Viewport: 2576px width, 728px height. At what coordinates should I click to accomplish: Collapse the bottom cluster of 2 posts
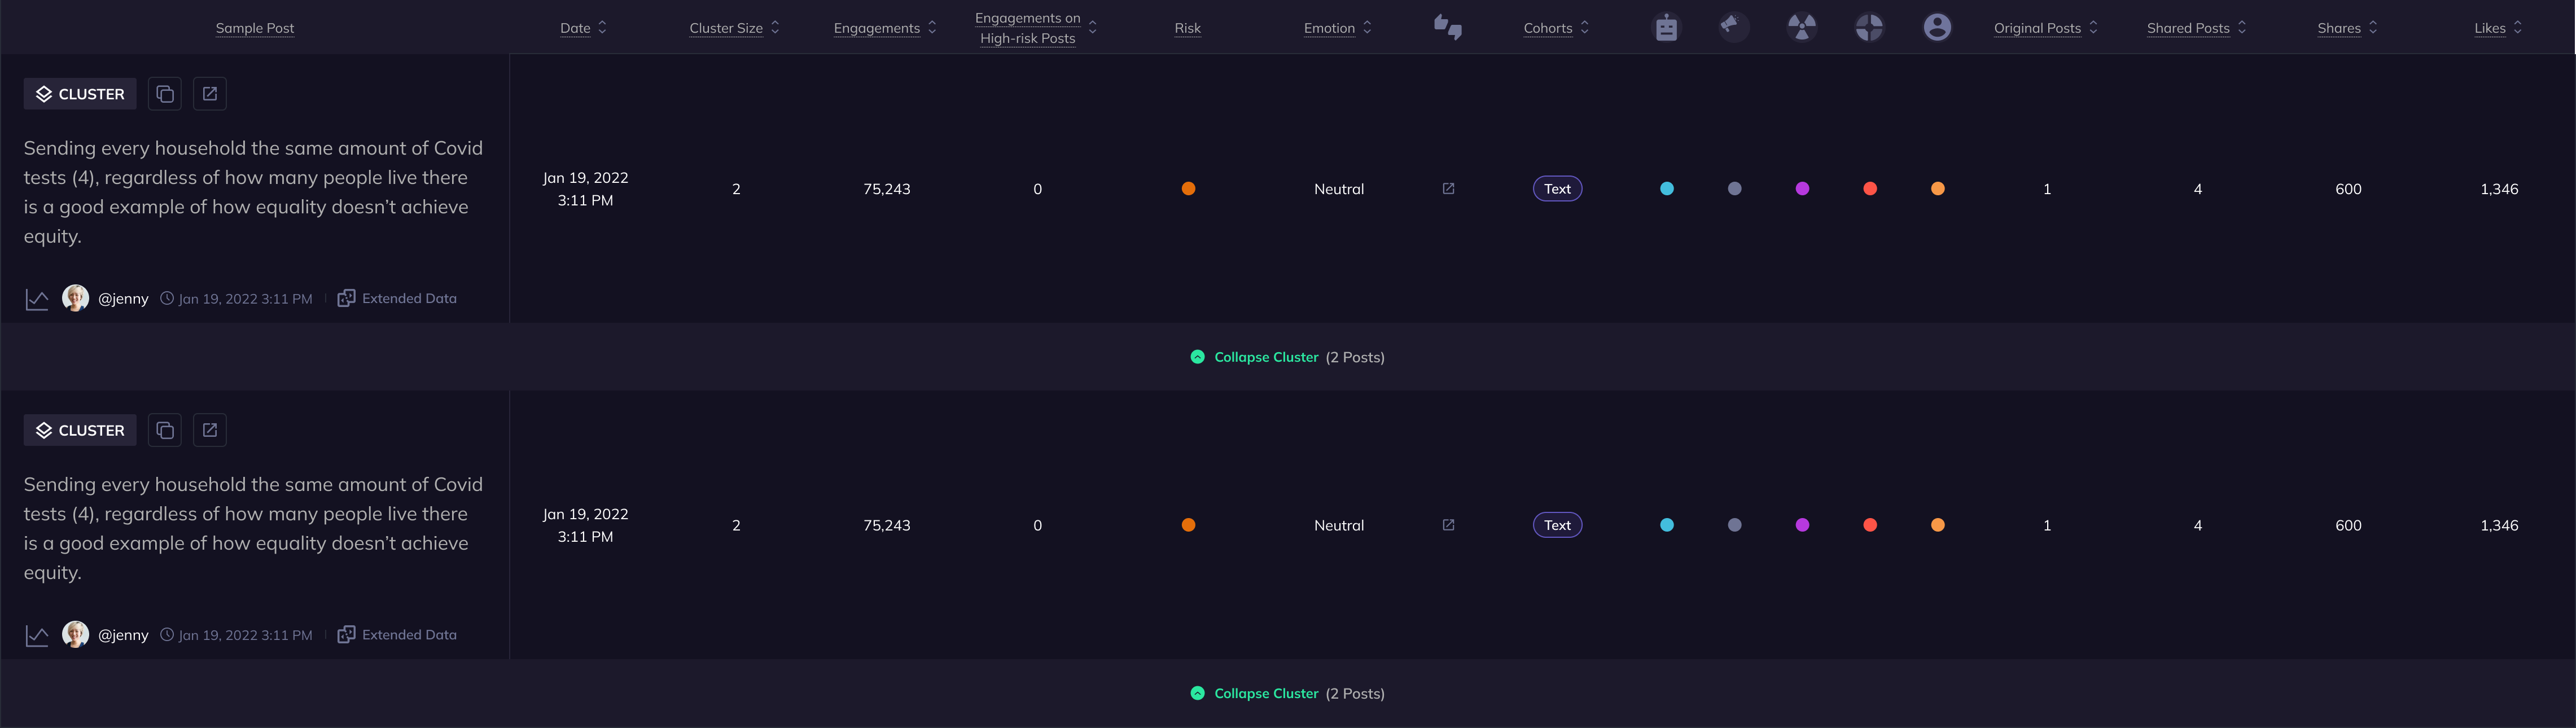(1265, 693)
